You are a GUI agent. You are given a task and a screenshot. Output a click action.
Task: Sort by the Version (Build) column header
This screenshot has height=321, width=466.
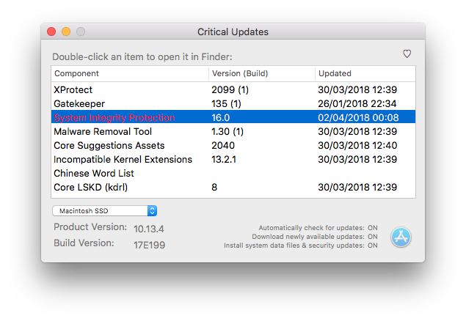point(262,73)
